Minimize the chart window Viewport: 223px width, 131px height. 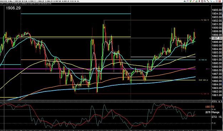[214, 1]
